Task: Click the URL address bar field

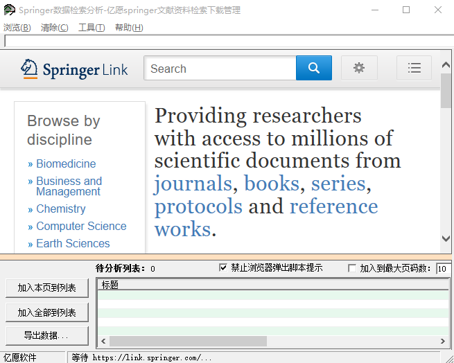Action: (229, 41)
